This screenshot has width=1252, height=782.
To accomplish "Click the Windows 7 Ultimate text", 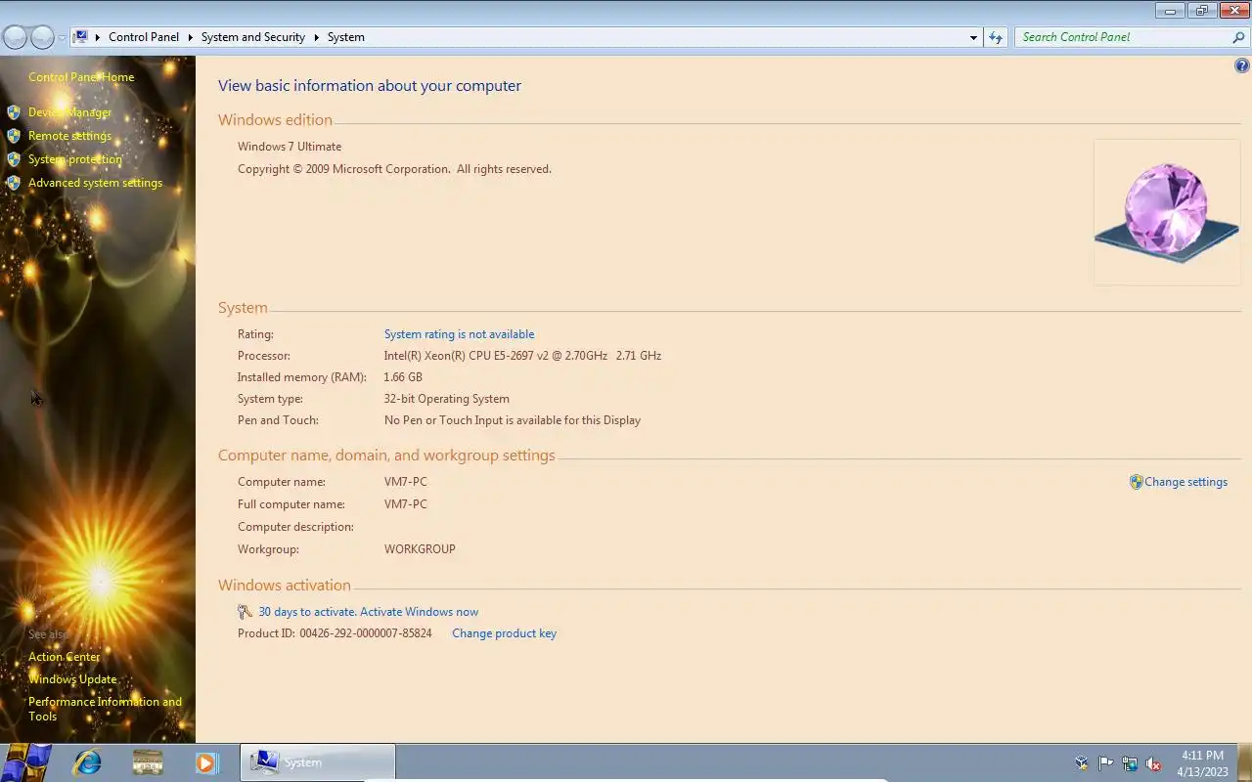I will coord(290,147).
